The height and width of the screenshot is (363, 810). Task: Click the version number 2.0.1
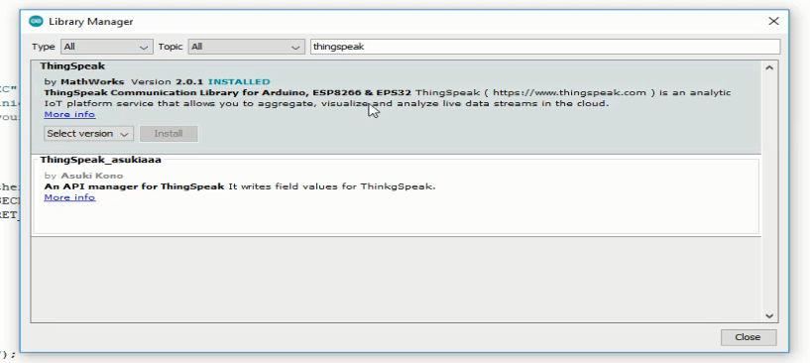[x=189, y=81]
